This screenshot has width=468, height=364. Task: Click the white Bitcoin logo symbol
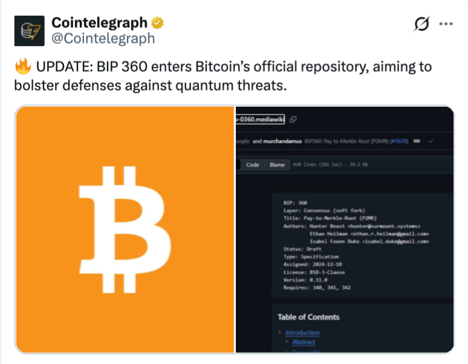tap(125, 228)
